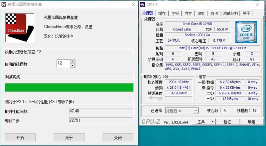The width and height of the screenshot is (266, 146).
Task: Click the L3 cache 12 MBytes value
Action: click(x=230, y=99)
